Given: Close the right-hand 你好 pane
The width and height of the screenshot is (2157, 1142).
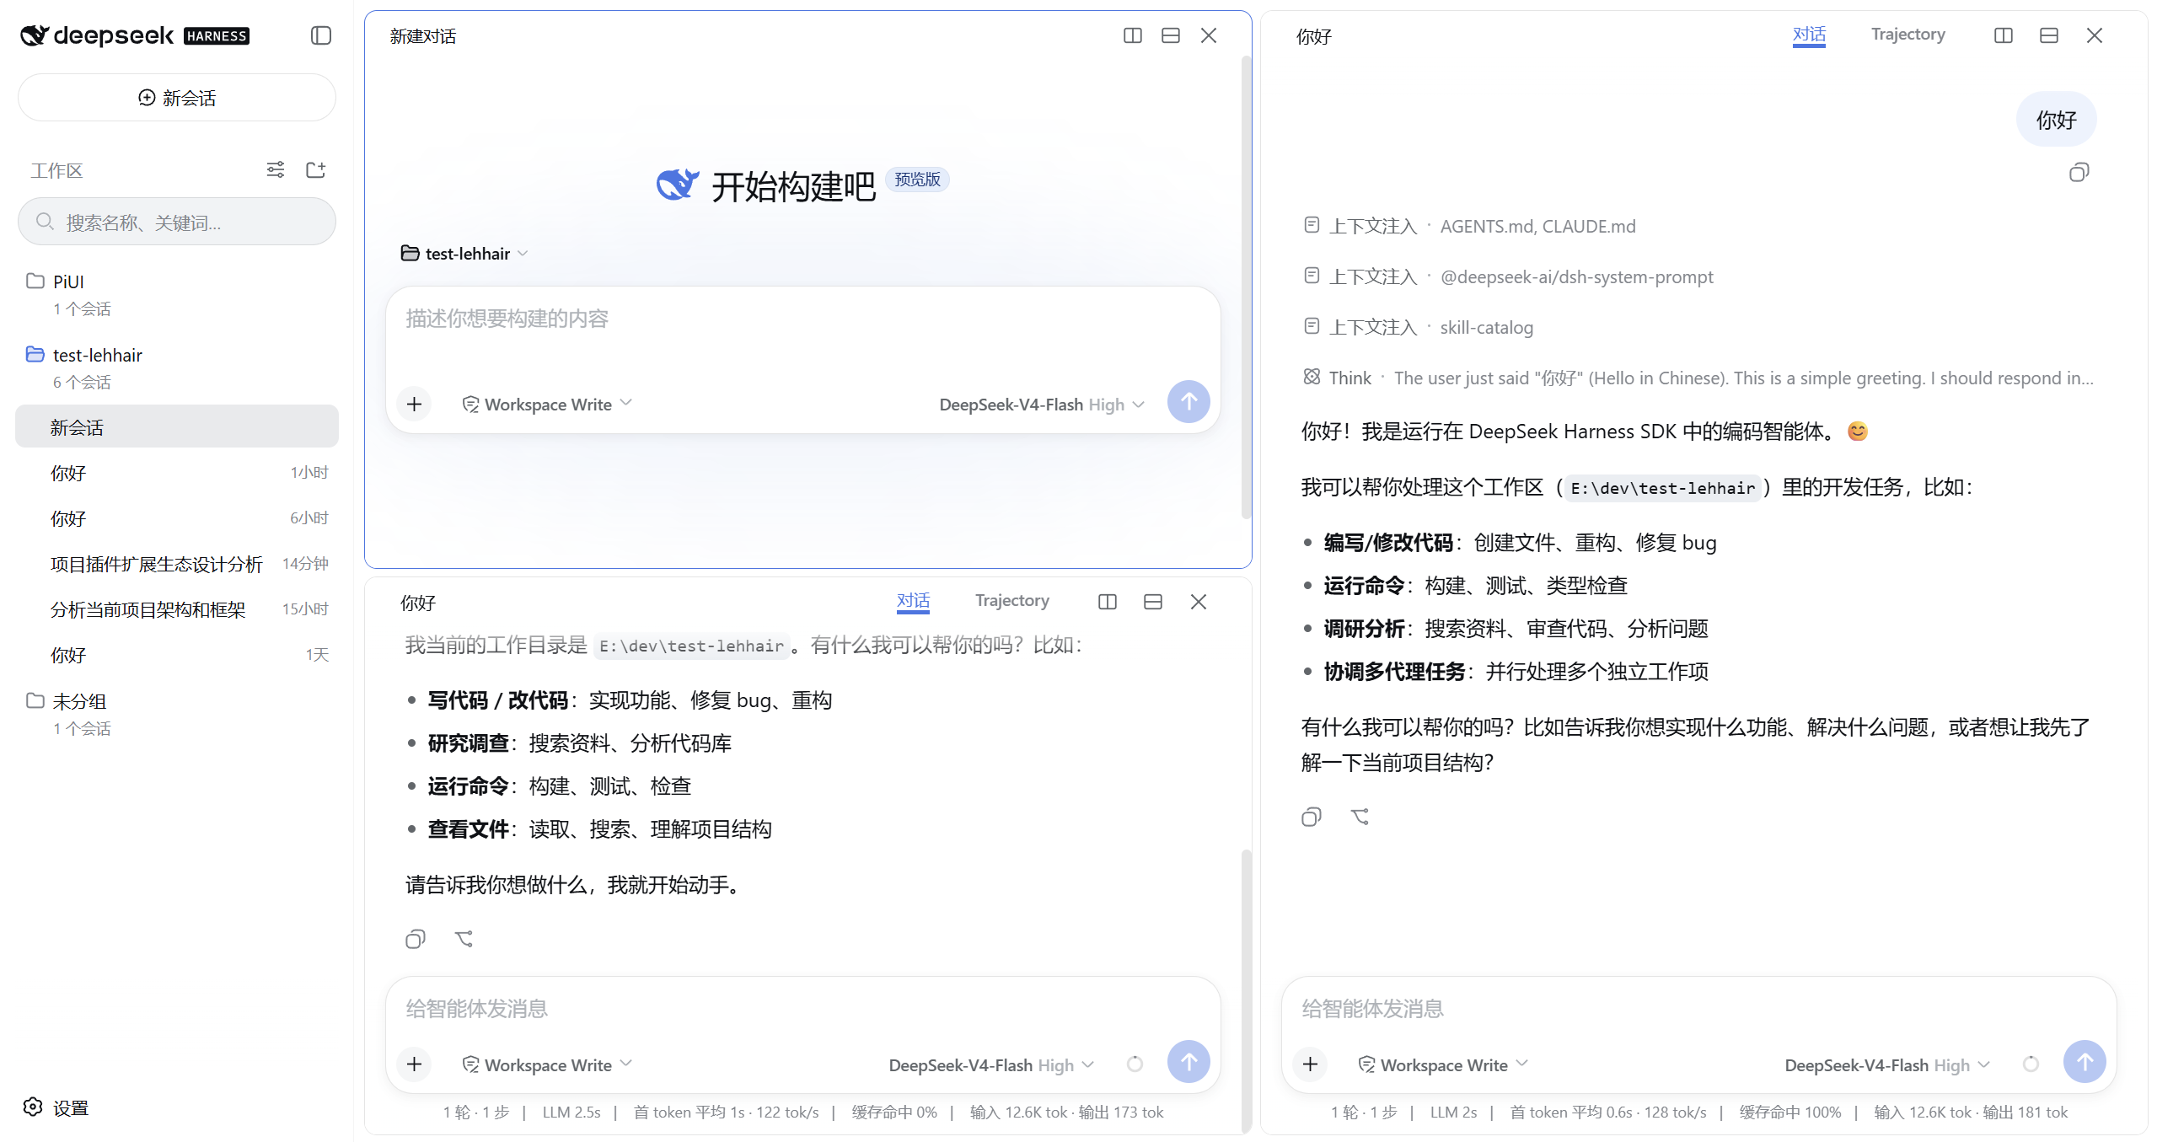Looking at the screenshot, I should (2095, 35).
